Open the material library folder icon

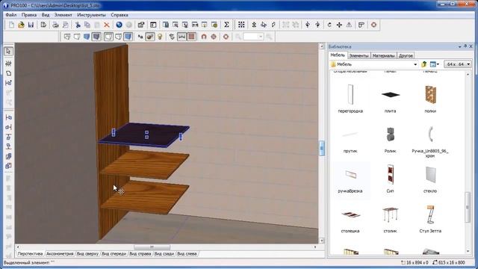click(333, 64)
